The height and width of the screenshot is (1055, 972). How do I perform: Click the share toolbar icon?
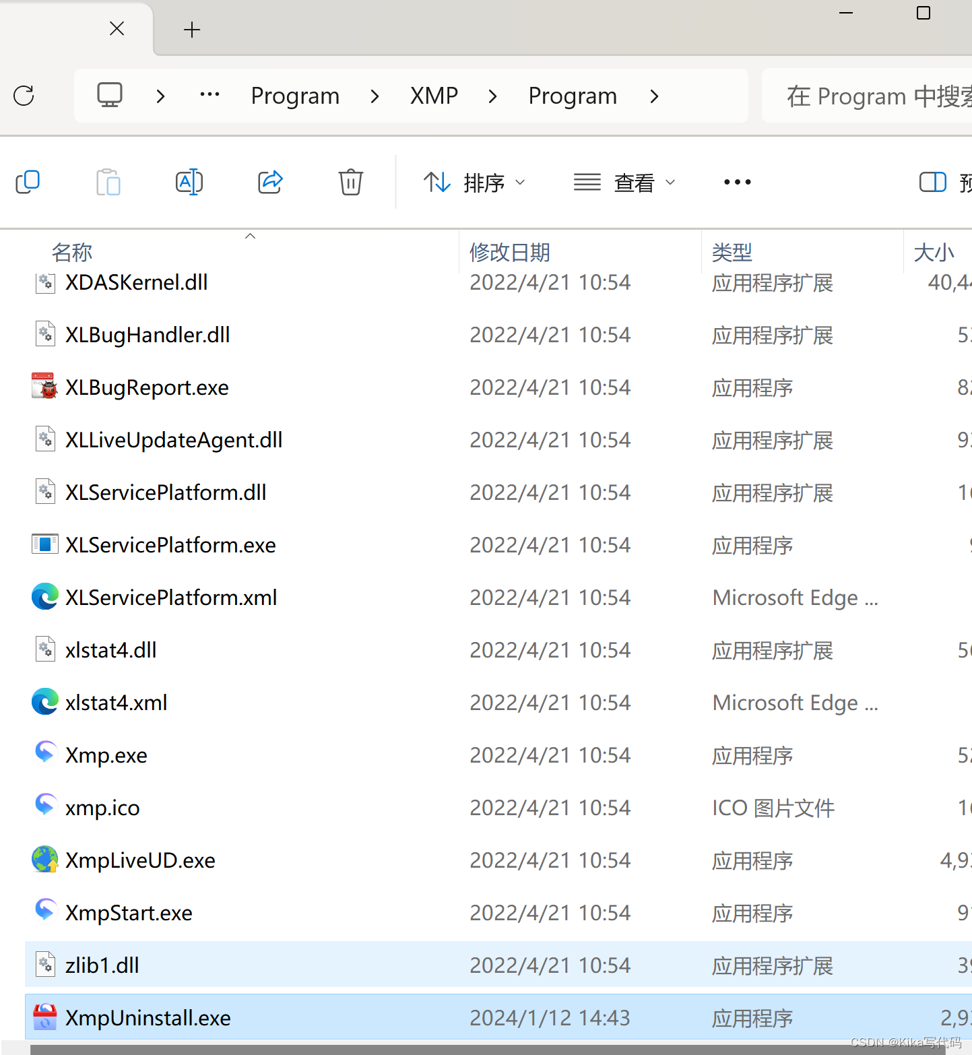point(270,182)
